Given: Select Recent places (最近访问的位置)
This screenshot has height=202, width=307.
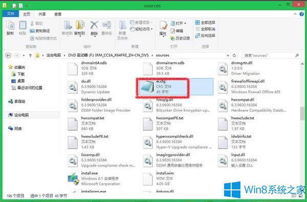Looking at the screenshot, I should pos(27,88).
